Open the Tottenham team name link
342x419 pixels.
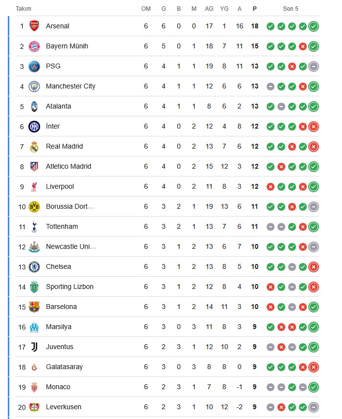(62, 226)
